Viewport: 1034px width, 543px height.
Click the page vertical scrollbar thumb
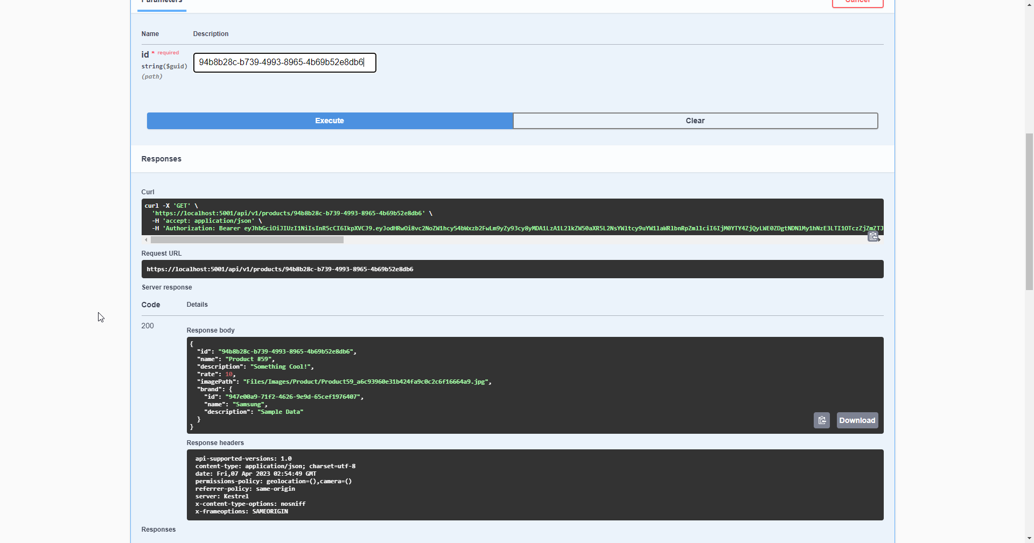click(x=1029, y=211)
